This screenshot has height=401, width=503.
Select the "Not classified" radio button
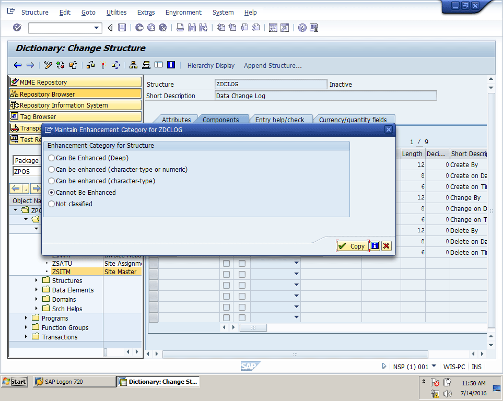click(51, 204)
